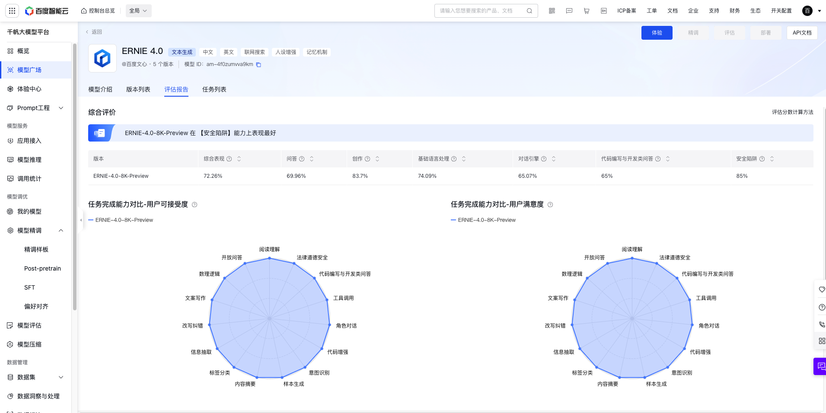This screenshot has height=413, width=826.
Task: Switch to 任务列表 tab
Action: 214,89
